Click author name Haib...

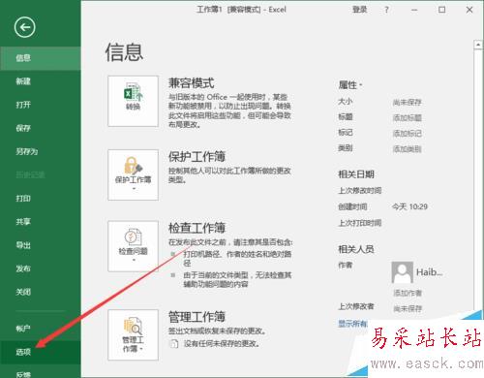tap(429, 272)
